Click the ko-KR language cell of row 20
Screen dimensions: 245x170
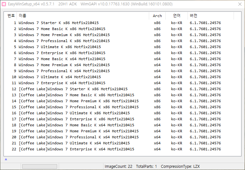click(176, 137)
